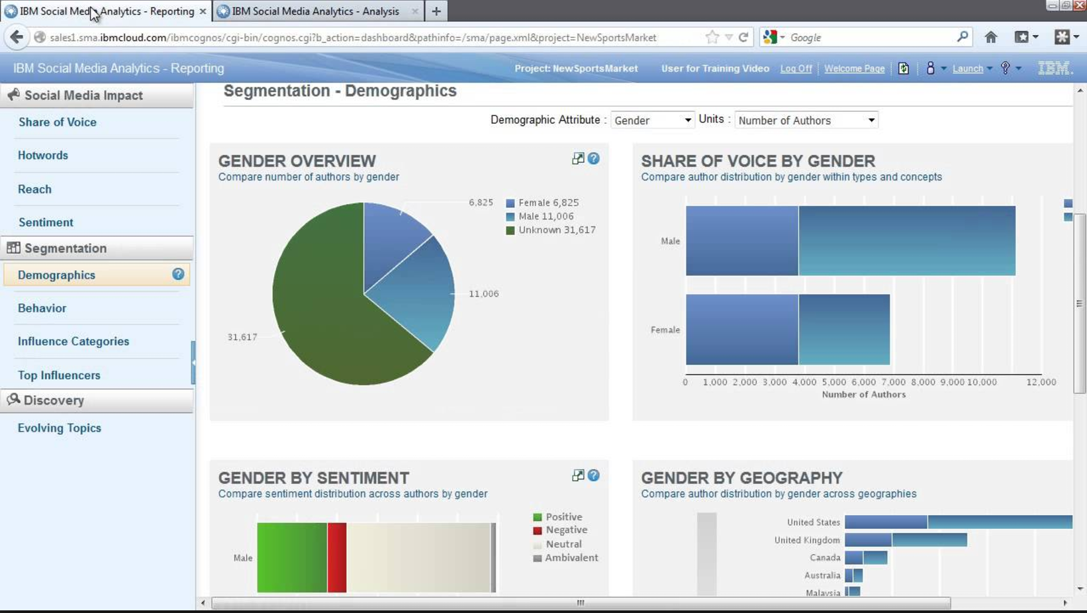Open Evolving Topics report
Viewport: 1087px width, 613px height.
(x=60, y=428)
